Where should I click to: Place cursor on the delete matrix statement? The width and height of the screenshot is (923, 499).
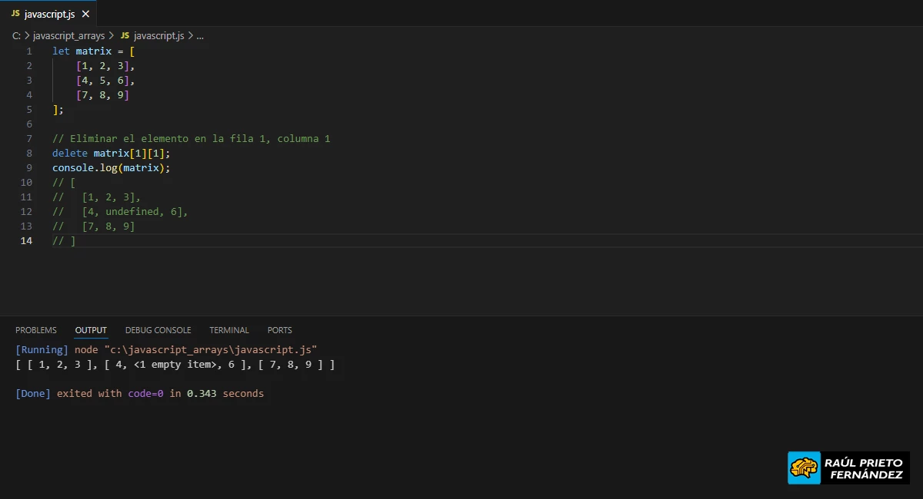110,153
